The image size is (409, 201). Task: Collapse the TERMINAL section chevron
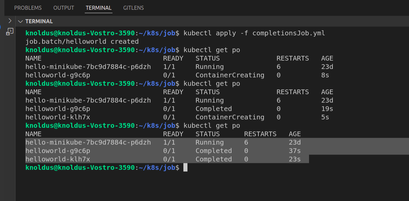(20, 21)
